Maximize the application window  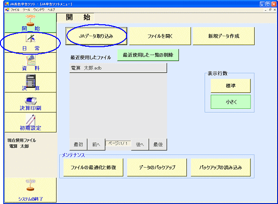click(268, 4)
